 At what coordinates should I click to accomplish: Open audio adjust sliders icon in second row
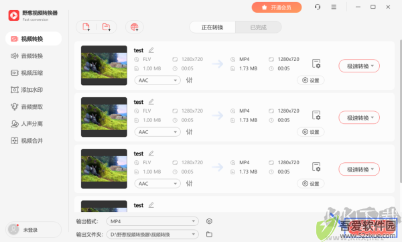[x=189, y=132]
